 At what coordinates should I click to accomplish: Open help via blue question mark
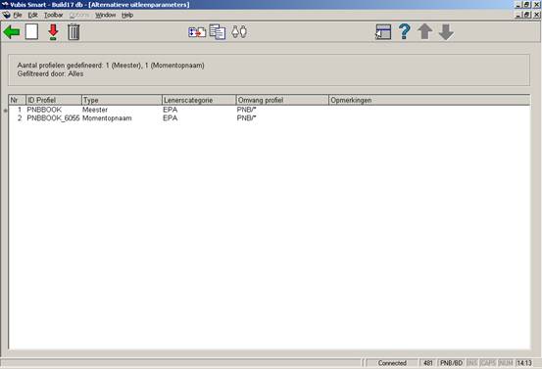click(404, 31)
